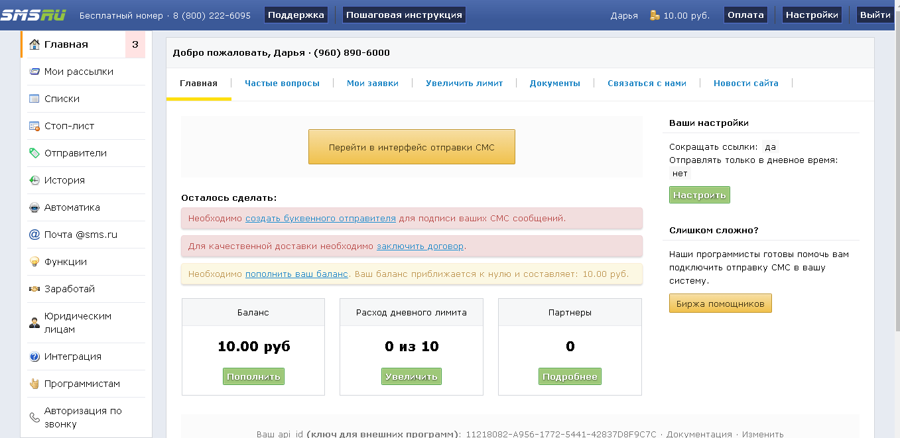
Task: Click the Стоп-лист icon in sidebar
Action: click(x=34, y=126)
